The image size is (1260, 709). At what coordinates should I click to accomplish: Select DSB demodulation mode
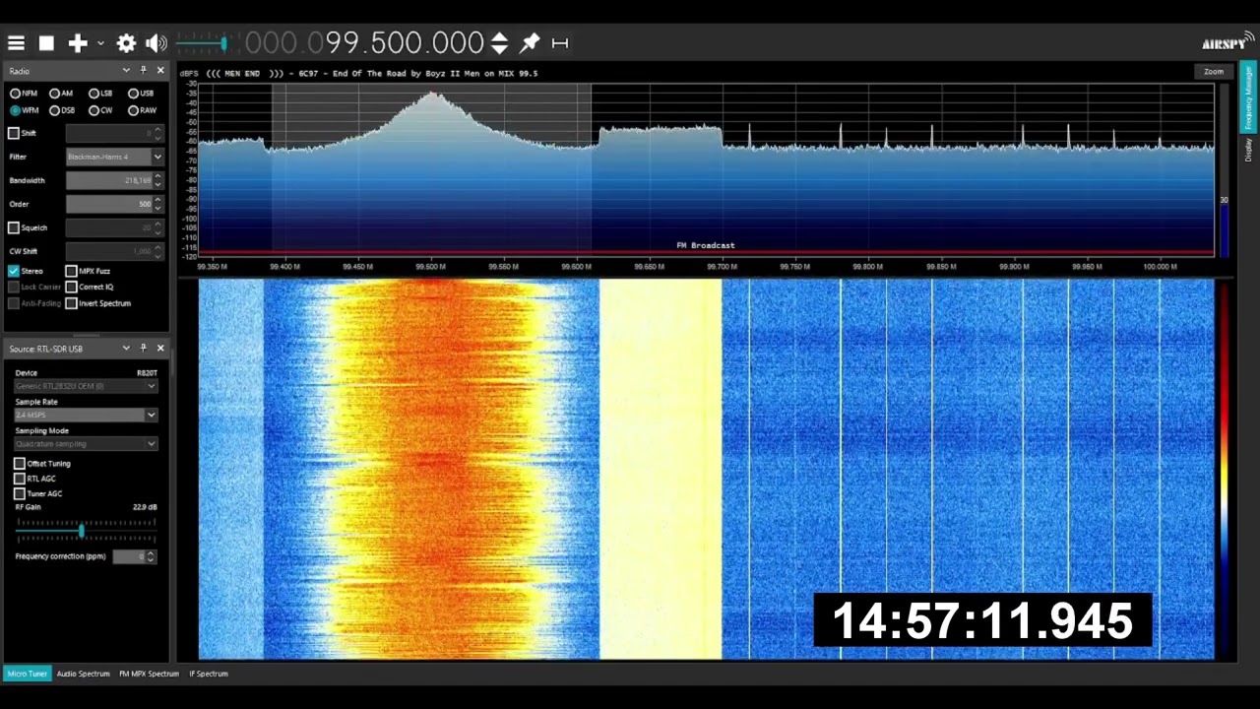coord(62,110)
